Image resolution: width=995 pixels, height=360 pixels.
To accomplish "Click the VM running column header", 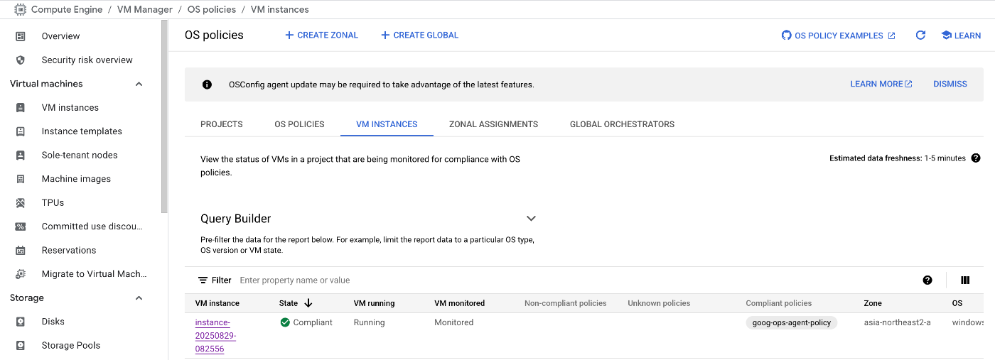I will point(375,303).
